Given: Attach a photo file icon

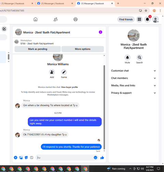Looking at the screenshot, I should pyautogui.click(x=21, y=158).
